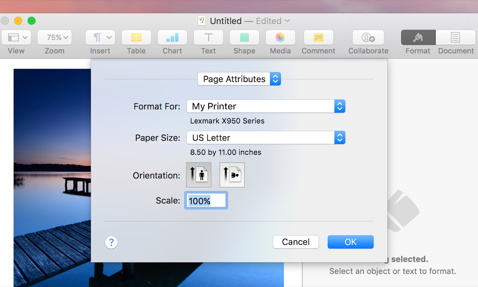The height and width of the screenshot is (287, 478).
Task: Open the View toolbar menu
Action: pyautogui.click(x=16, y=37)
